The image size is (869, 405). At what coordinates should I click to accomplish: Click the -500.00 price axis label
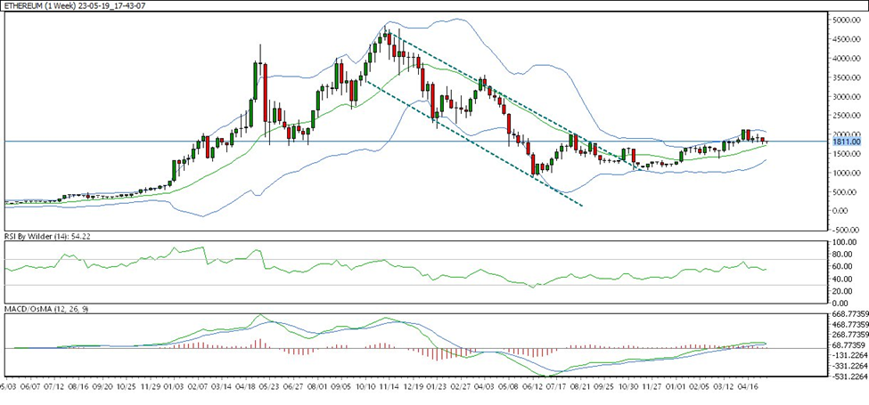pyautogui.click(x=847, y=231)
